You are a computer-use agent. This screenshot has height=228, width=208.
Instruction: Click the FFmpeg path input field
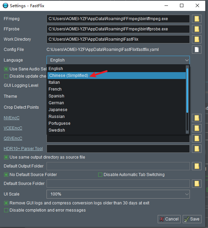point(118,19)
